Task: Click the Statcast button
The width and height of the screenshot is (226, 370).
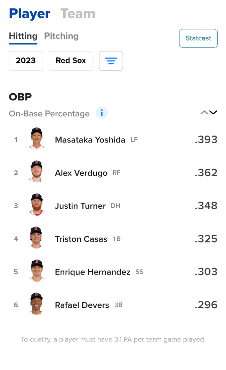Action: [x=198, y=38]
